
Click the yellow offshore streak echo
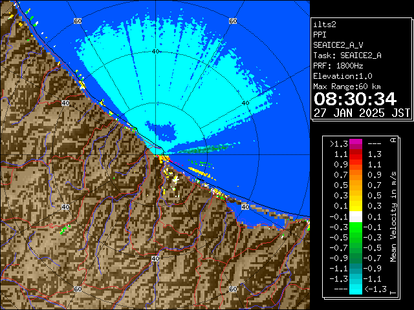tap(201, 172)
